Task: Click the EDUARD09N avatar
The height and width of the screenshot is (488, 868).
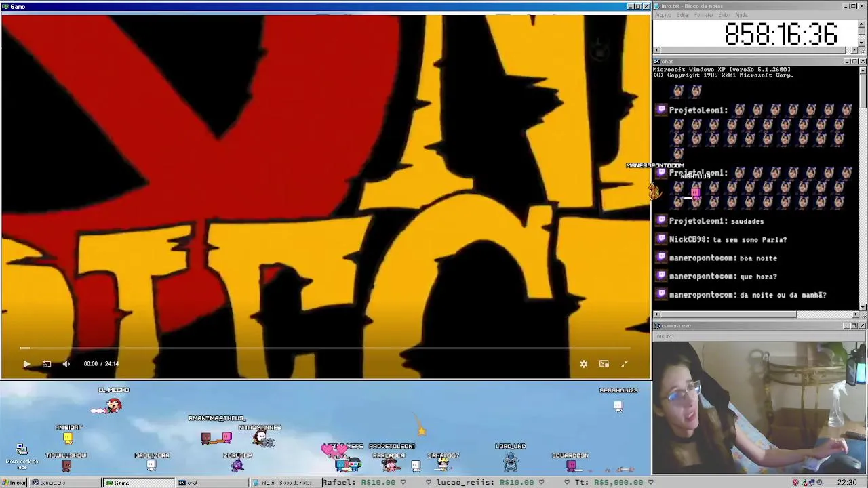Action: click(571, 466)
